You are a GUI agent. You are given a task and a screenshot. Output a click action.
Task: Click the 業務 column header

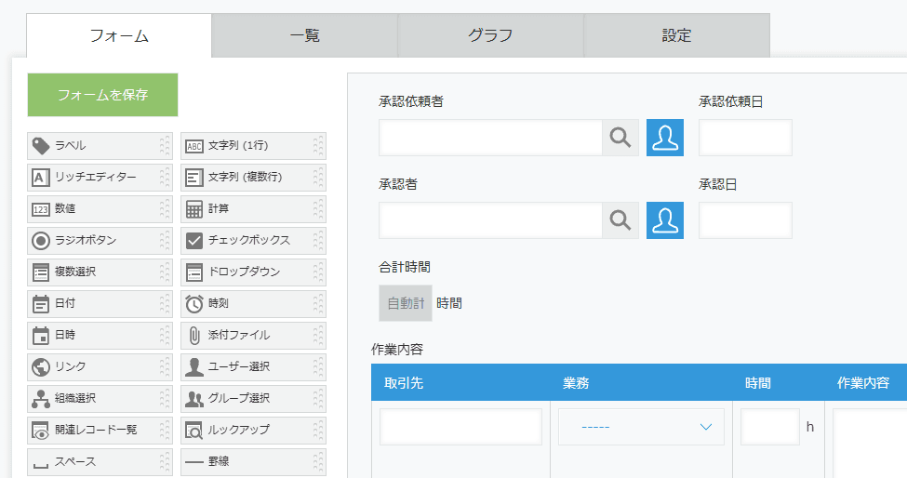[x=576, y=383]
